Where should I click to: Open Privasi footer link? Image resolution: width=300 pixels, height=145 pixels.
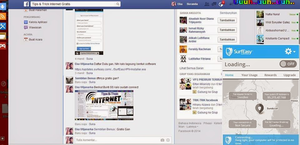point(207,123)
